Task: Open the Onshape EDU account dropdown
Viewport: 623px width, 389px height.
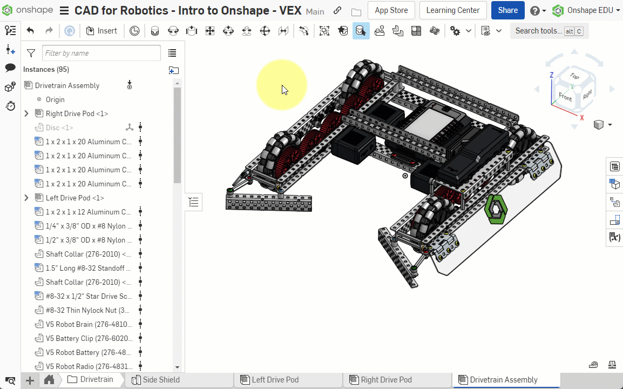Action: click(x=586, y=10)
